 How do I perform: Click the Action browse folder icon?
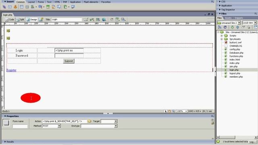(x=89, y=121)
